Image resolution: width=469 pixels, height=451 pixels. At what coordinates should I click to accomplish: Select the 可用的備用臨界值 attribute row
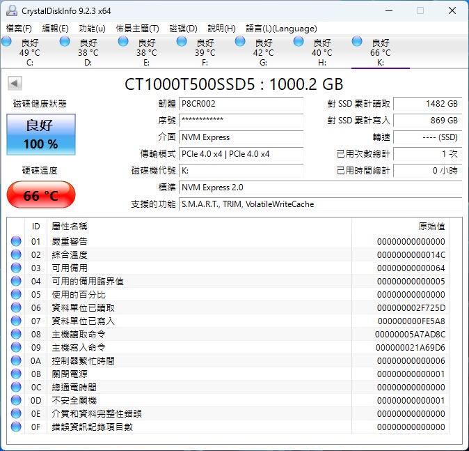click(x=228, y=281)
